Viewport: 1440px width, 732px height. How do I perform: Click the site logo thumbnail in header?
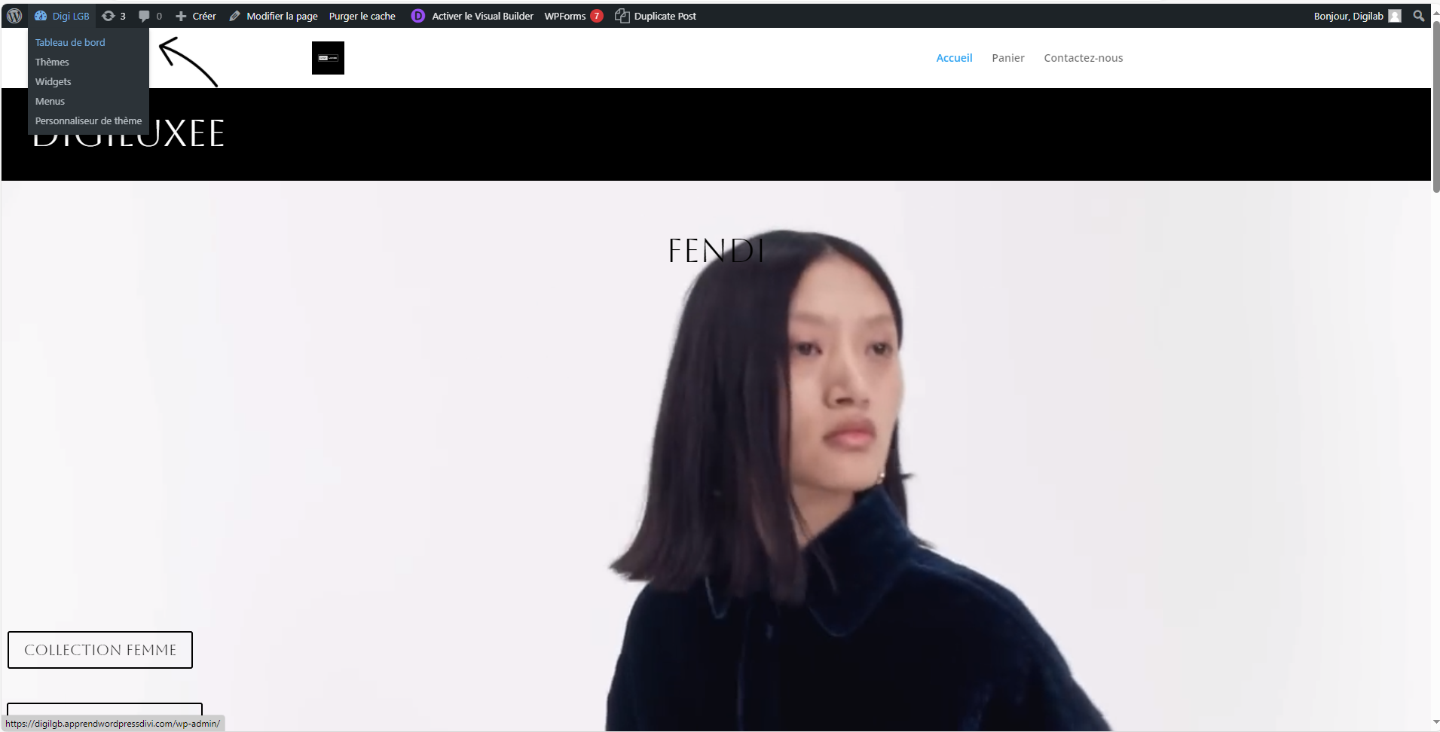(x=328, y=58)
